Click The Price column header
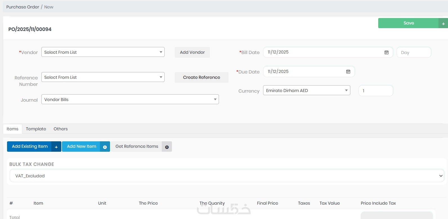The width and height of the screenshot is (448, 219). pyautogui.click(x=148, y=203)
